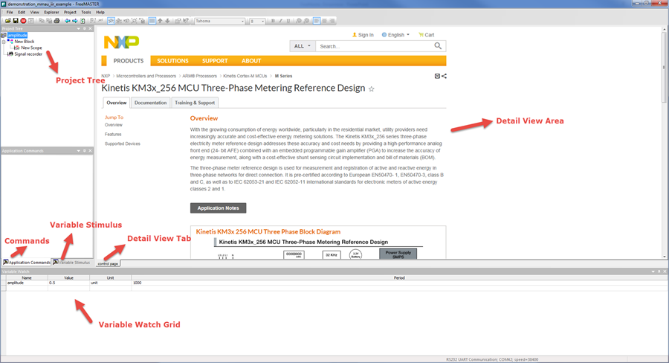Open Application Commands panel dropdown arrow
Image resolution: width=669 pixels, height=363 pixels.
tap(79, 151)
